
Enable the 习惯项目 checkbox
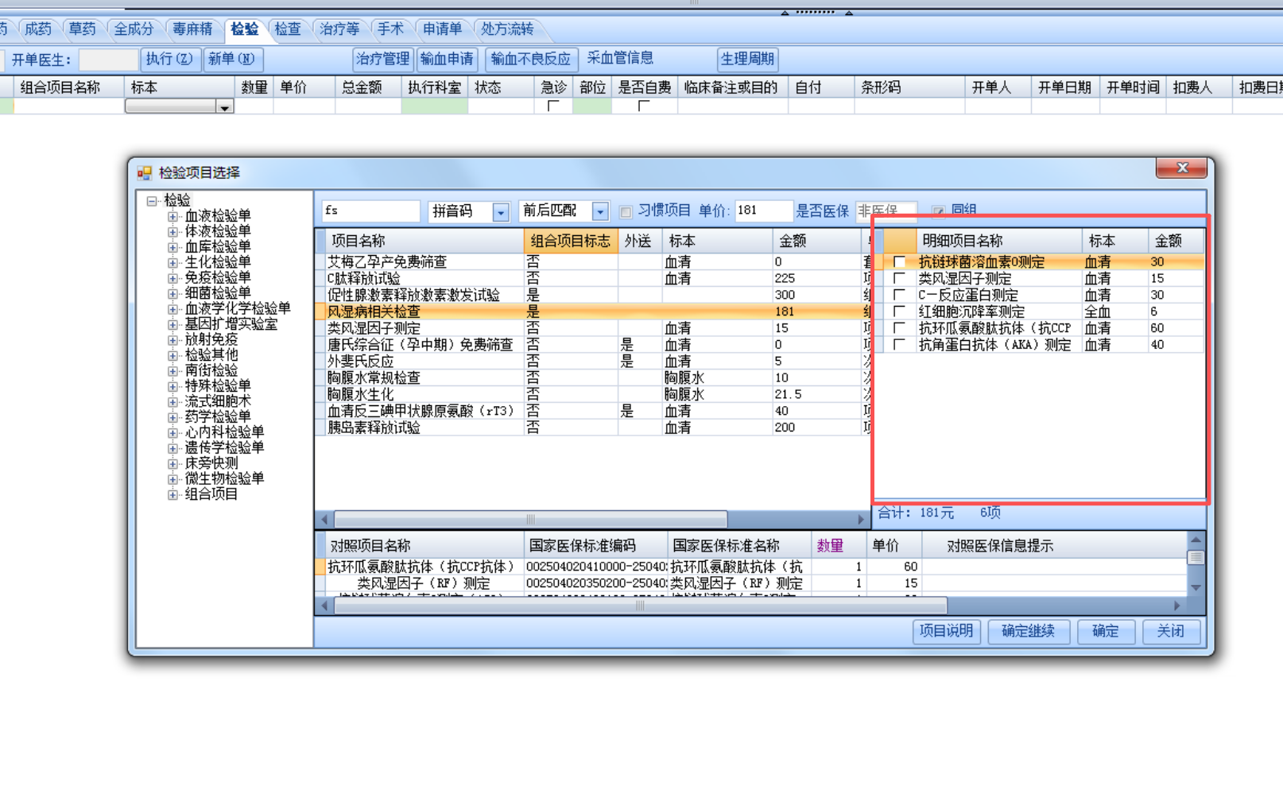pos(626,212)
